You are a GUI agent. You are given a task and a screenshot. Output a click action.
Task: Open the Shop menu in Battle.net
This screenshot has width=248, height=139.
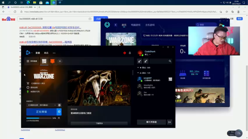click(x=46, y=53)
